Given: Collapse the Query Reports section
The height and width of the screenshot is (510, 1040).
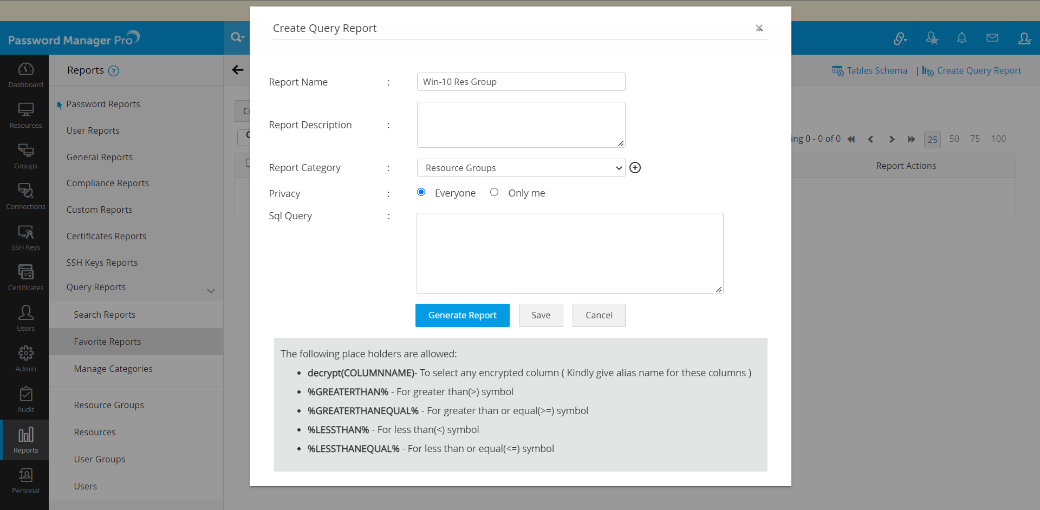Looking at the screenshot, I should (211, 291).
